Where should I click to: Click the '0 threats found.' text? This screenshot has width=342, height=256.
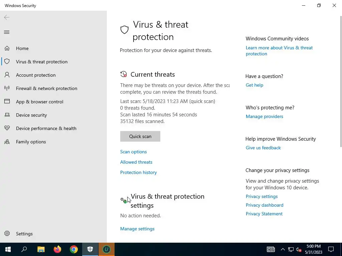[138, 108]
